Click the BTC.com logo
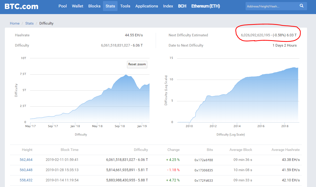The width and height of the screenshot is (316, 187). 22,6
